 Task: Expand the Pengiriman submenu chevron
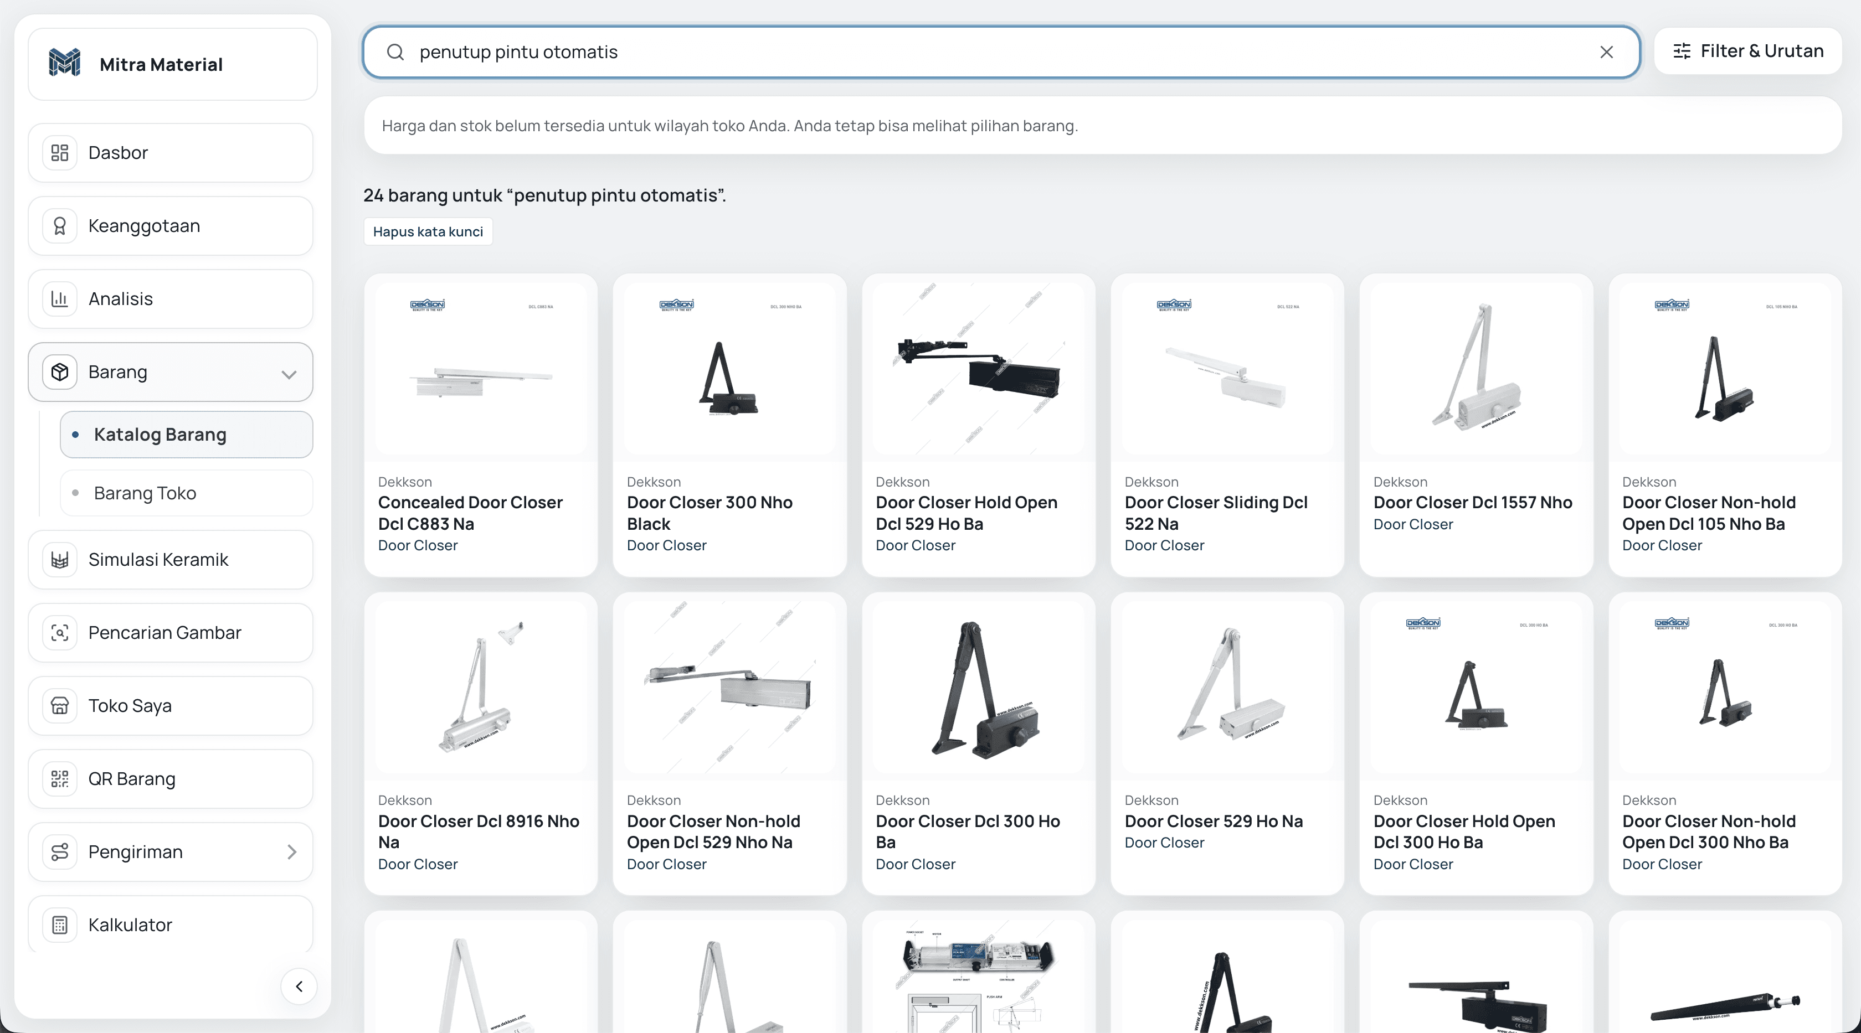[292, 852]
